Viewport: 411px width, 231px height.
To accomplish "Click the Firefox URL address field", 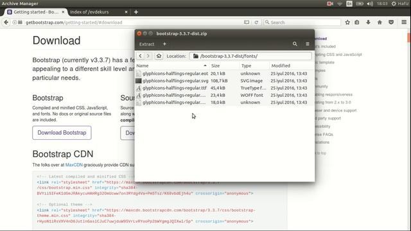I will coord(134,22).
